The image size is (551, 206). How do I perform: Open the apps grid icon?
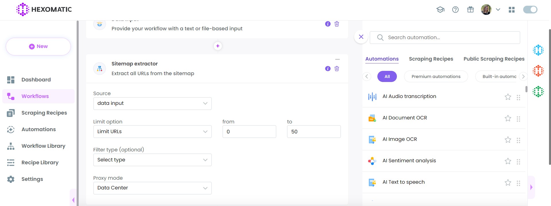pyautogui.click(x=511, y=10)
